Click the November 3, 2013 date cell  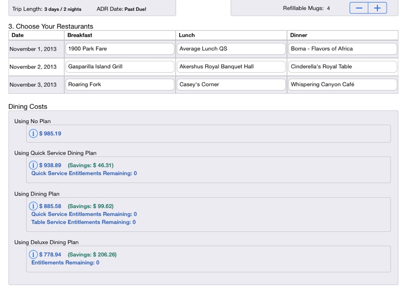click(36, 85)
